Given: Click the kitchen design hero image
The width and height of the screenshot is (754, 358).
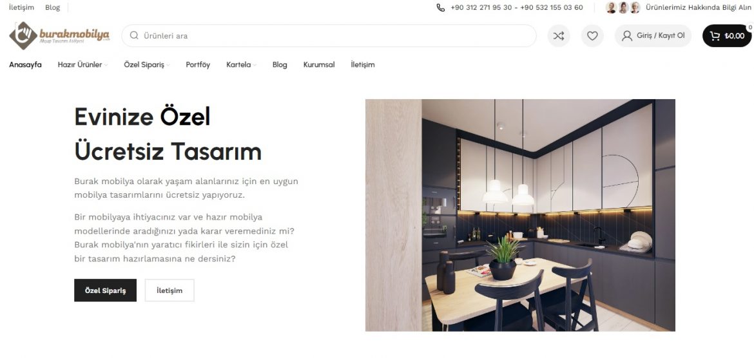Looking at the screenshot, I should 520,215.
